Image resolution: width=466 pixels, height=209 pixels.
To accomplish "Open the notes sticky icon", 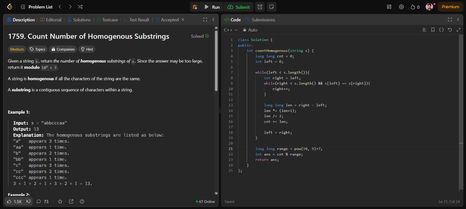I will (271, 7).
